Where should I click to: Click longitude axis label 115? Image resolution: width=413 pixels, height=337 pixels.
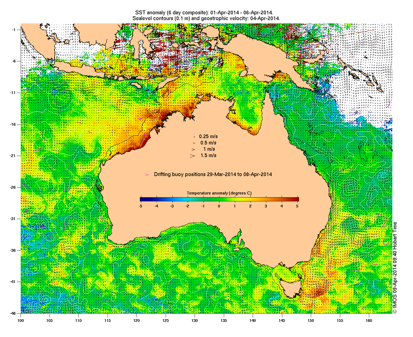108,320
